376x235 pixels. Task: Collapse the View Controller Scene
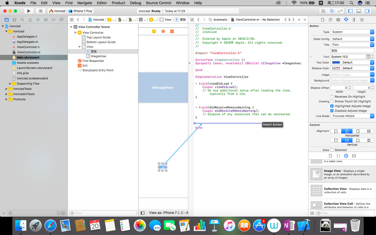click(71, 27)
